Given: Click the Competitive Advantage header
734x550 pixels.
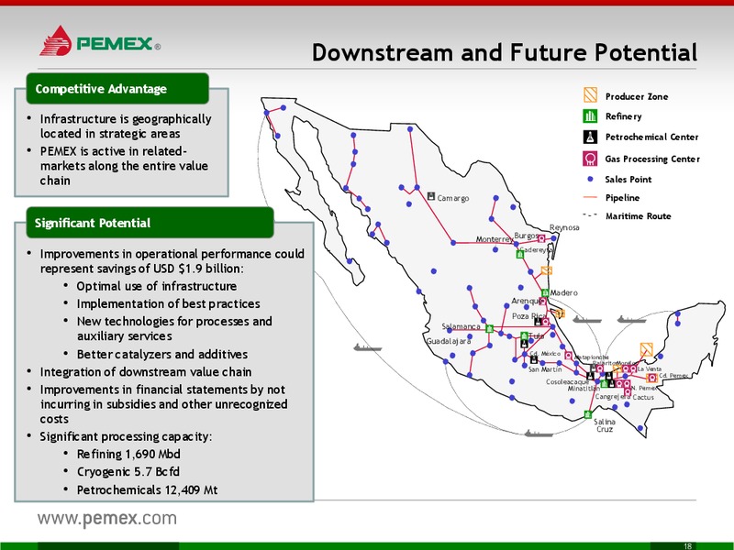Looking at the screenshot, I should (x=117, y=88).
